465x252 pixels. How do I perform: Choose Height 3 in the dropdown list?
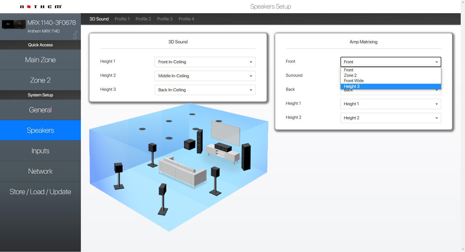(391, 86)
